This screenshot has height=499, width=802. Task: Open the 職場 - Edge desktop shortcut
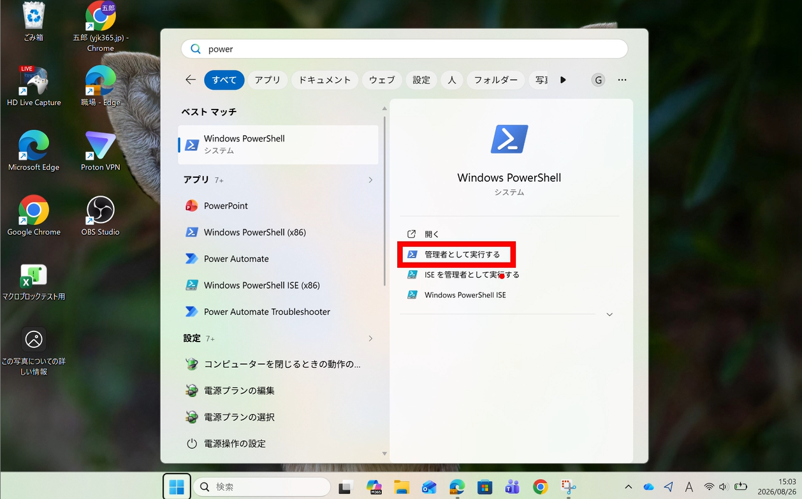(x=100, y=86)
